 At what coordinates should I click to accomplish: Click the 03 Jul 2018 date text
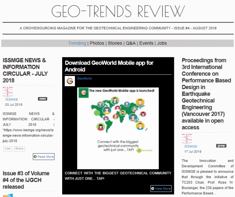(14, 105)
